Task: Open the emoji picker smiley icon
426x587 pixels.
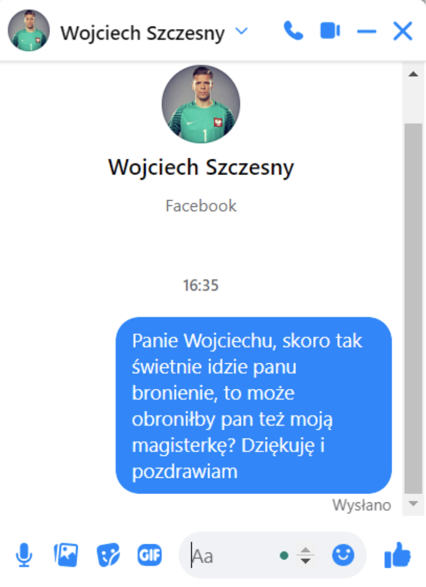Action: coord(343,555)
